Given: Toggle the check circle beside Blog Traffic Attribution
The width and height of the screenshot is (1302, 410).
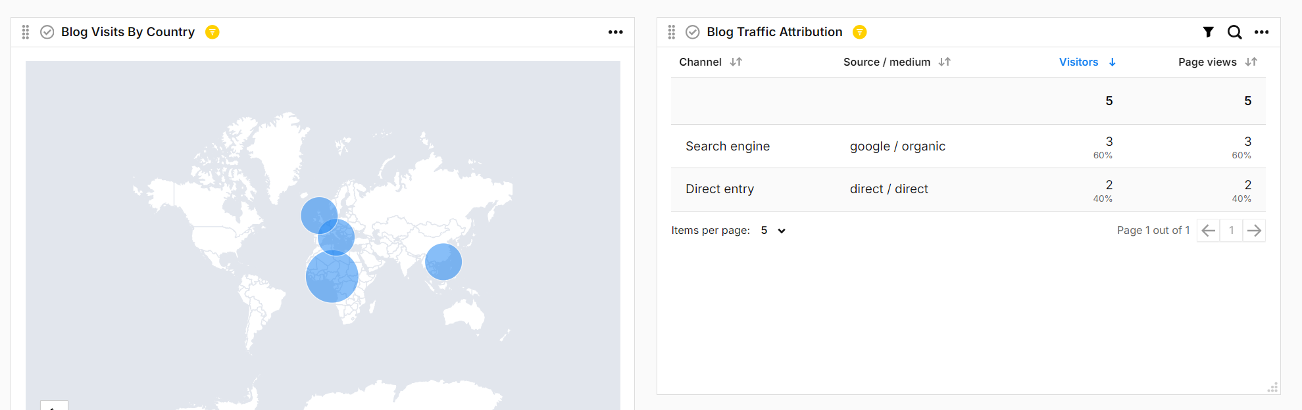Looking at the screenshot, I should [693, 32].
